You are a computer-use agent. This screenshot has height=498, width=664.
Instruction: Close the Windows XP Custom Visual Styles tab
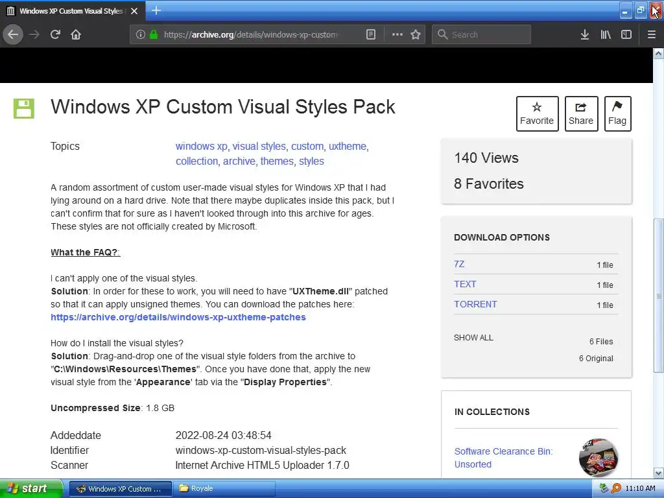coord(134,11)
